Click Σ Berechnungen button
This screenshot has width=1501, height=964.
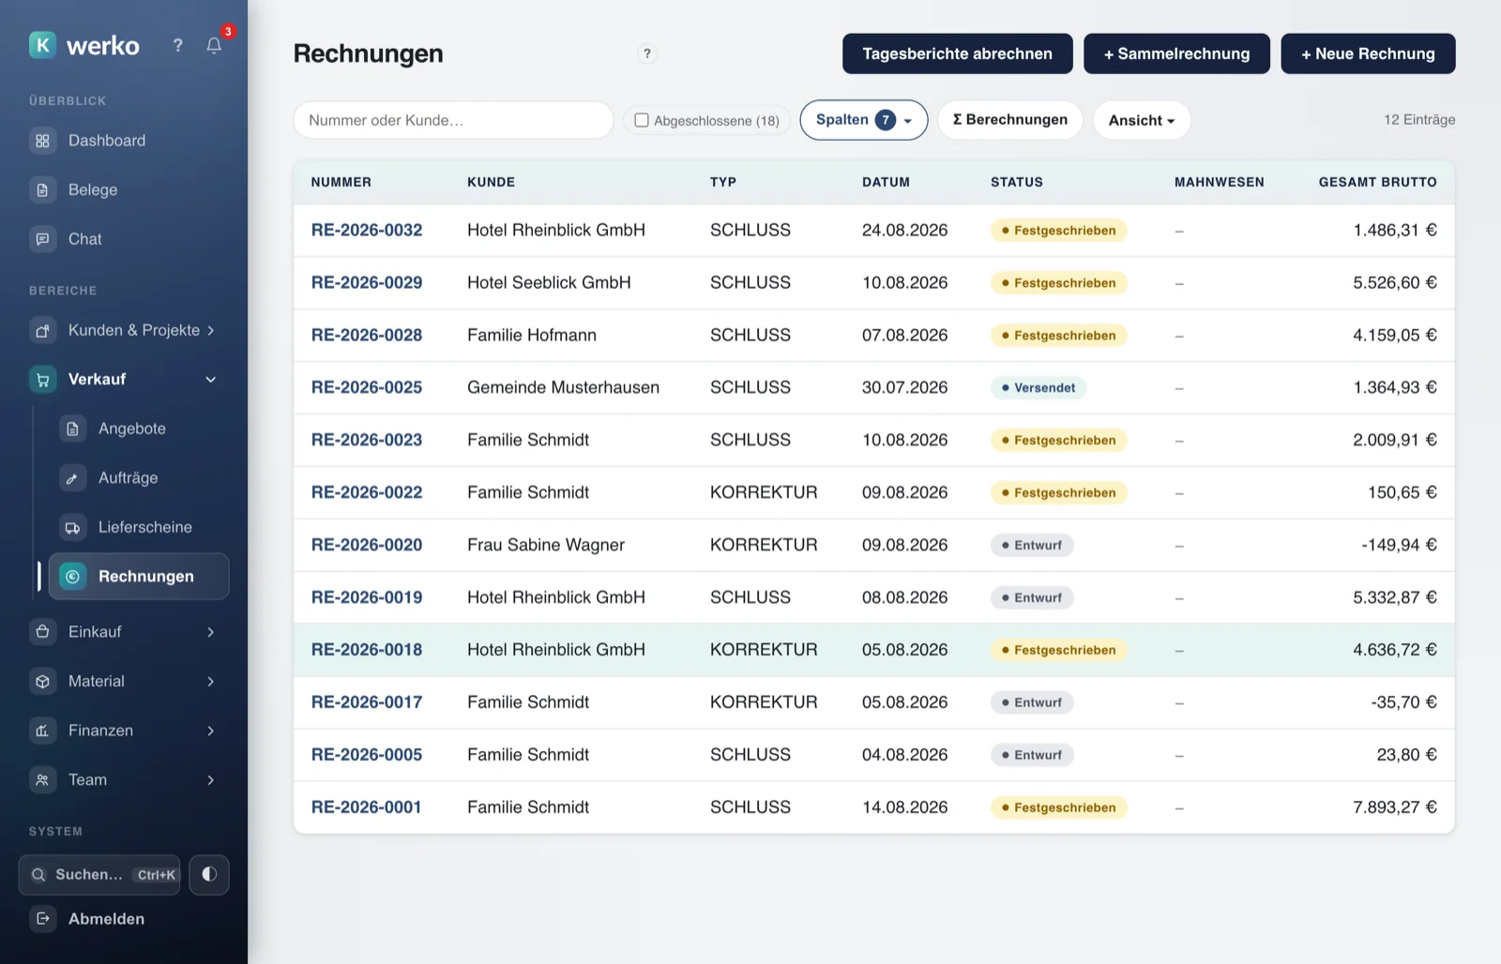click(x=1010, y=120)
